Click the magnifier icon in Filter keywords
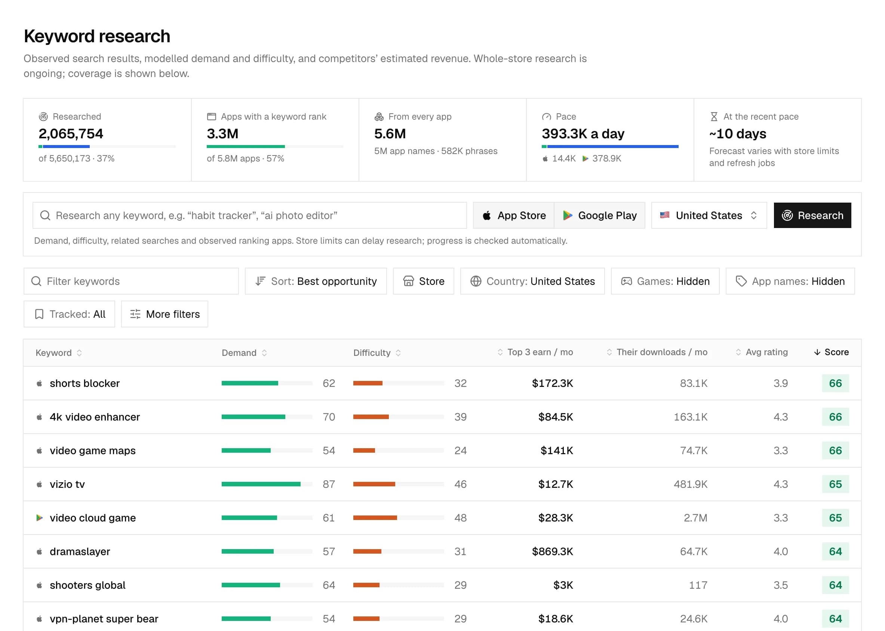 click(37, 281)
